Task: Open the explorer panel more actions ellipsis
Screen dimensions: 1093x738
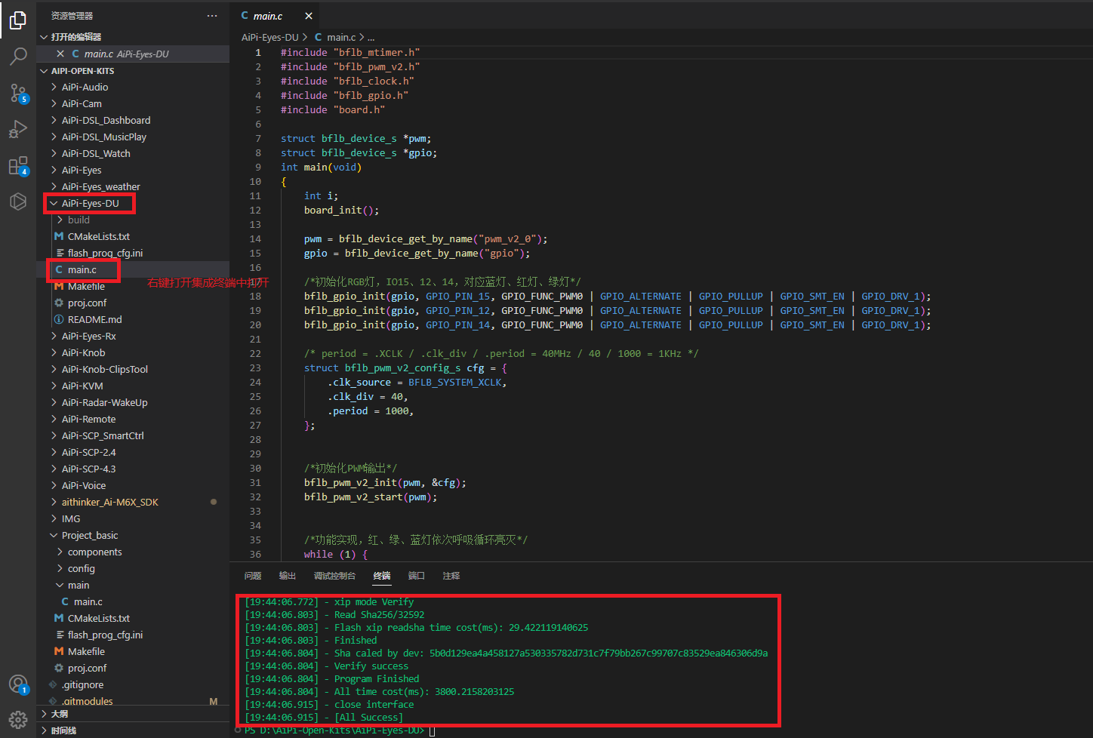Action: coord(212,16)
